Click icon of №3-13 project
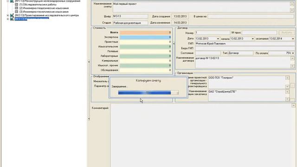297x167 pixels. [x=12, y=19]
